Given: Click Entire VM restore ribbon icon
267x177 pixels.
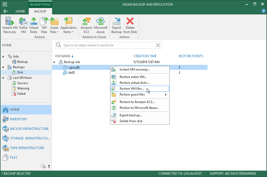Looking at the screenshot, I should pos(23,25).
